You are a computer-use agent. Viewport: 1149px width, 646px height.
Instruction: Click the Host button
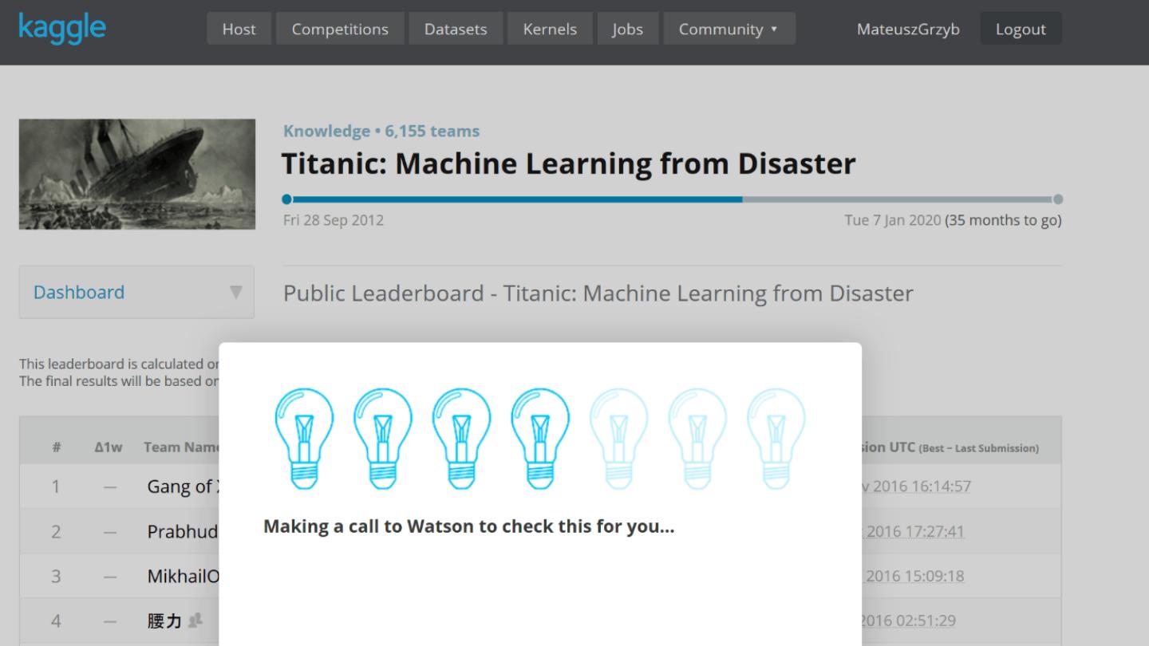tap(239, 29)
